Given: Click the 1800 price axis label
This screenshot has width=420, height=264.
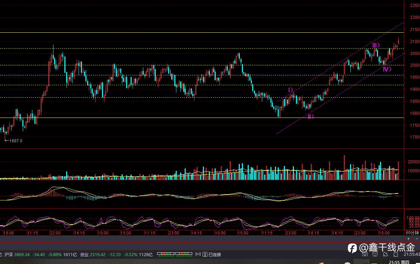Looking at the screenshot, I should (x=414, y=113).
